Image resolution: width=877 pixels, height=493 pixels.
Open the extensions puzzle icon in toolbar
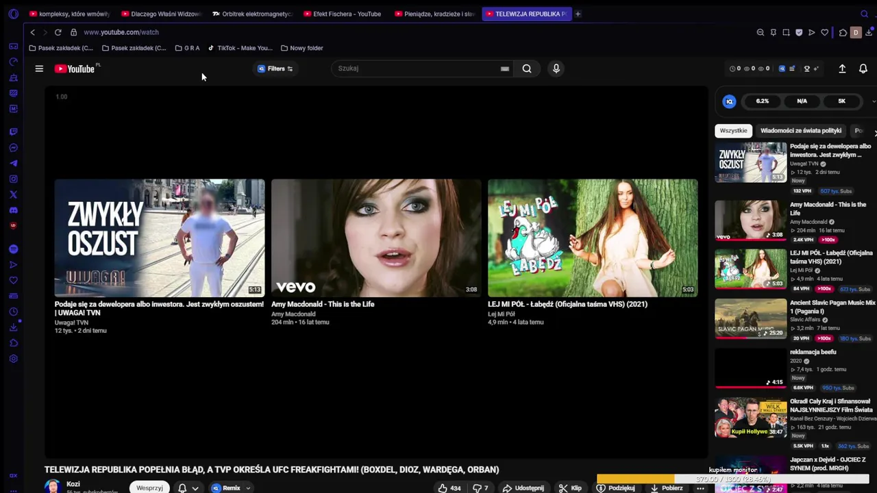[843, 32]
